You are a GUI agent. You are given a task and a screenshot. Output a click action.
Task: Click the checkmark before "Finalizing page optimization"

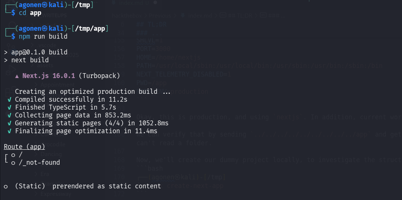click(x=9, y=131)
